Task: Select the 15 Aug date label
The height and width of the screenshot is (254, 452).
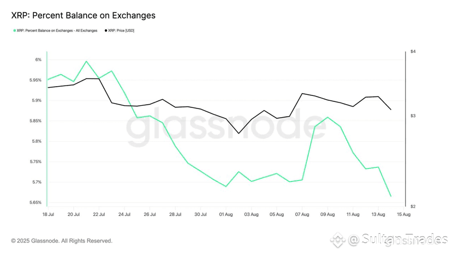Action: click(403, 215)
